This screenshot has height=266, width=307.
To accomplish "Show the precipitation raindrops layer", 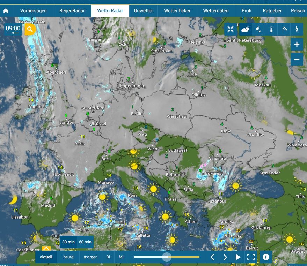I will [258, 29].
